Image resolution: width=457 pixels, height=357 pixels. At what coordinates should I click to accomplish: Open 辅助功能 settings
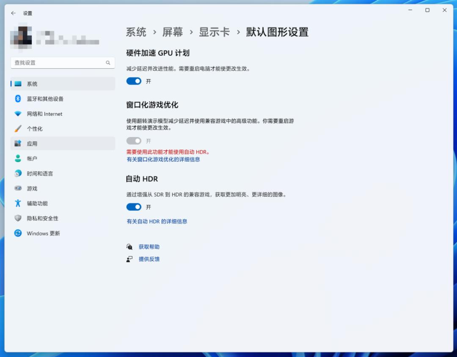[x=63, y=203]
